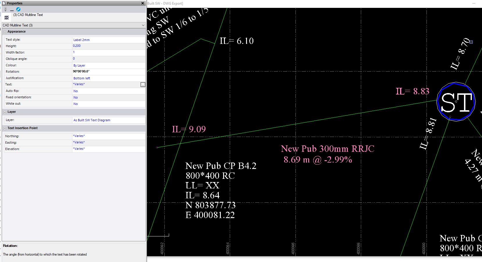This screenshot has width=482, height=262.
Task: Edit the Width factor field
Action: click(x=109, y=52)
